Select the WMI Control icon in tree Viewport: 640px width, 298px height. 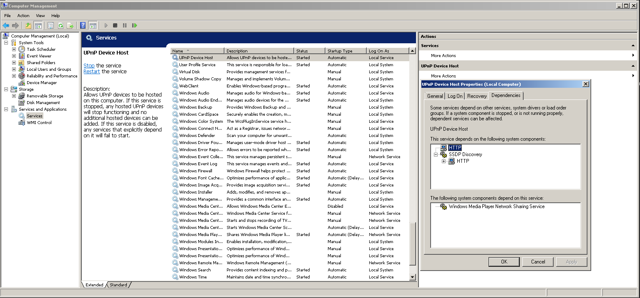pos(22,122)
